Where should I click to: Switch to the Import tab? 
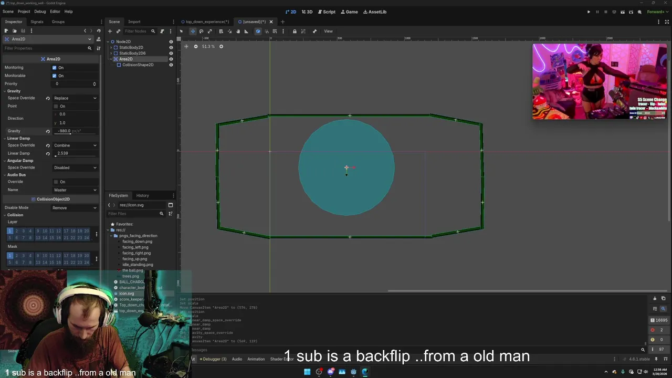tap(134, 22)
